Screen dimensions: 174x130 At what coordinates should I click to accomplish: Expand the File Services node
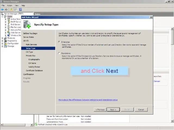pyautogui.click(x=5, y=27)
